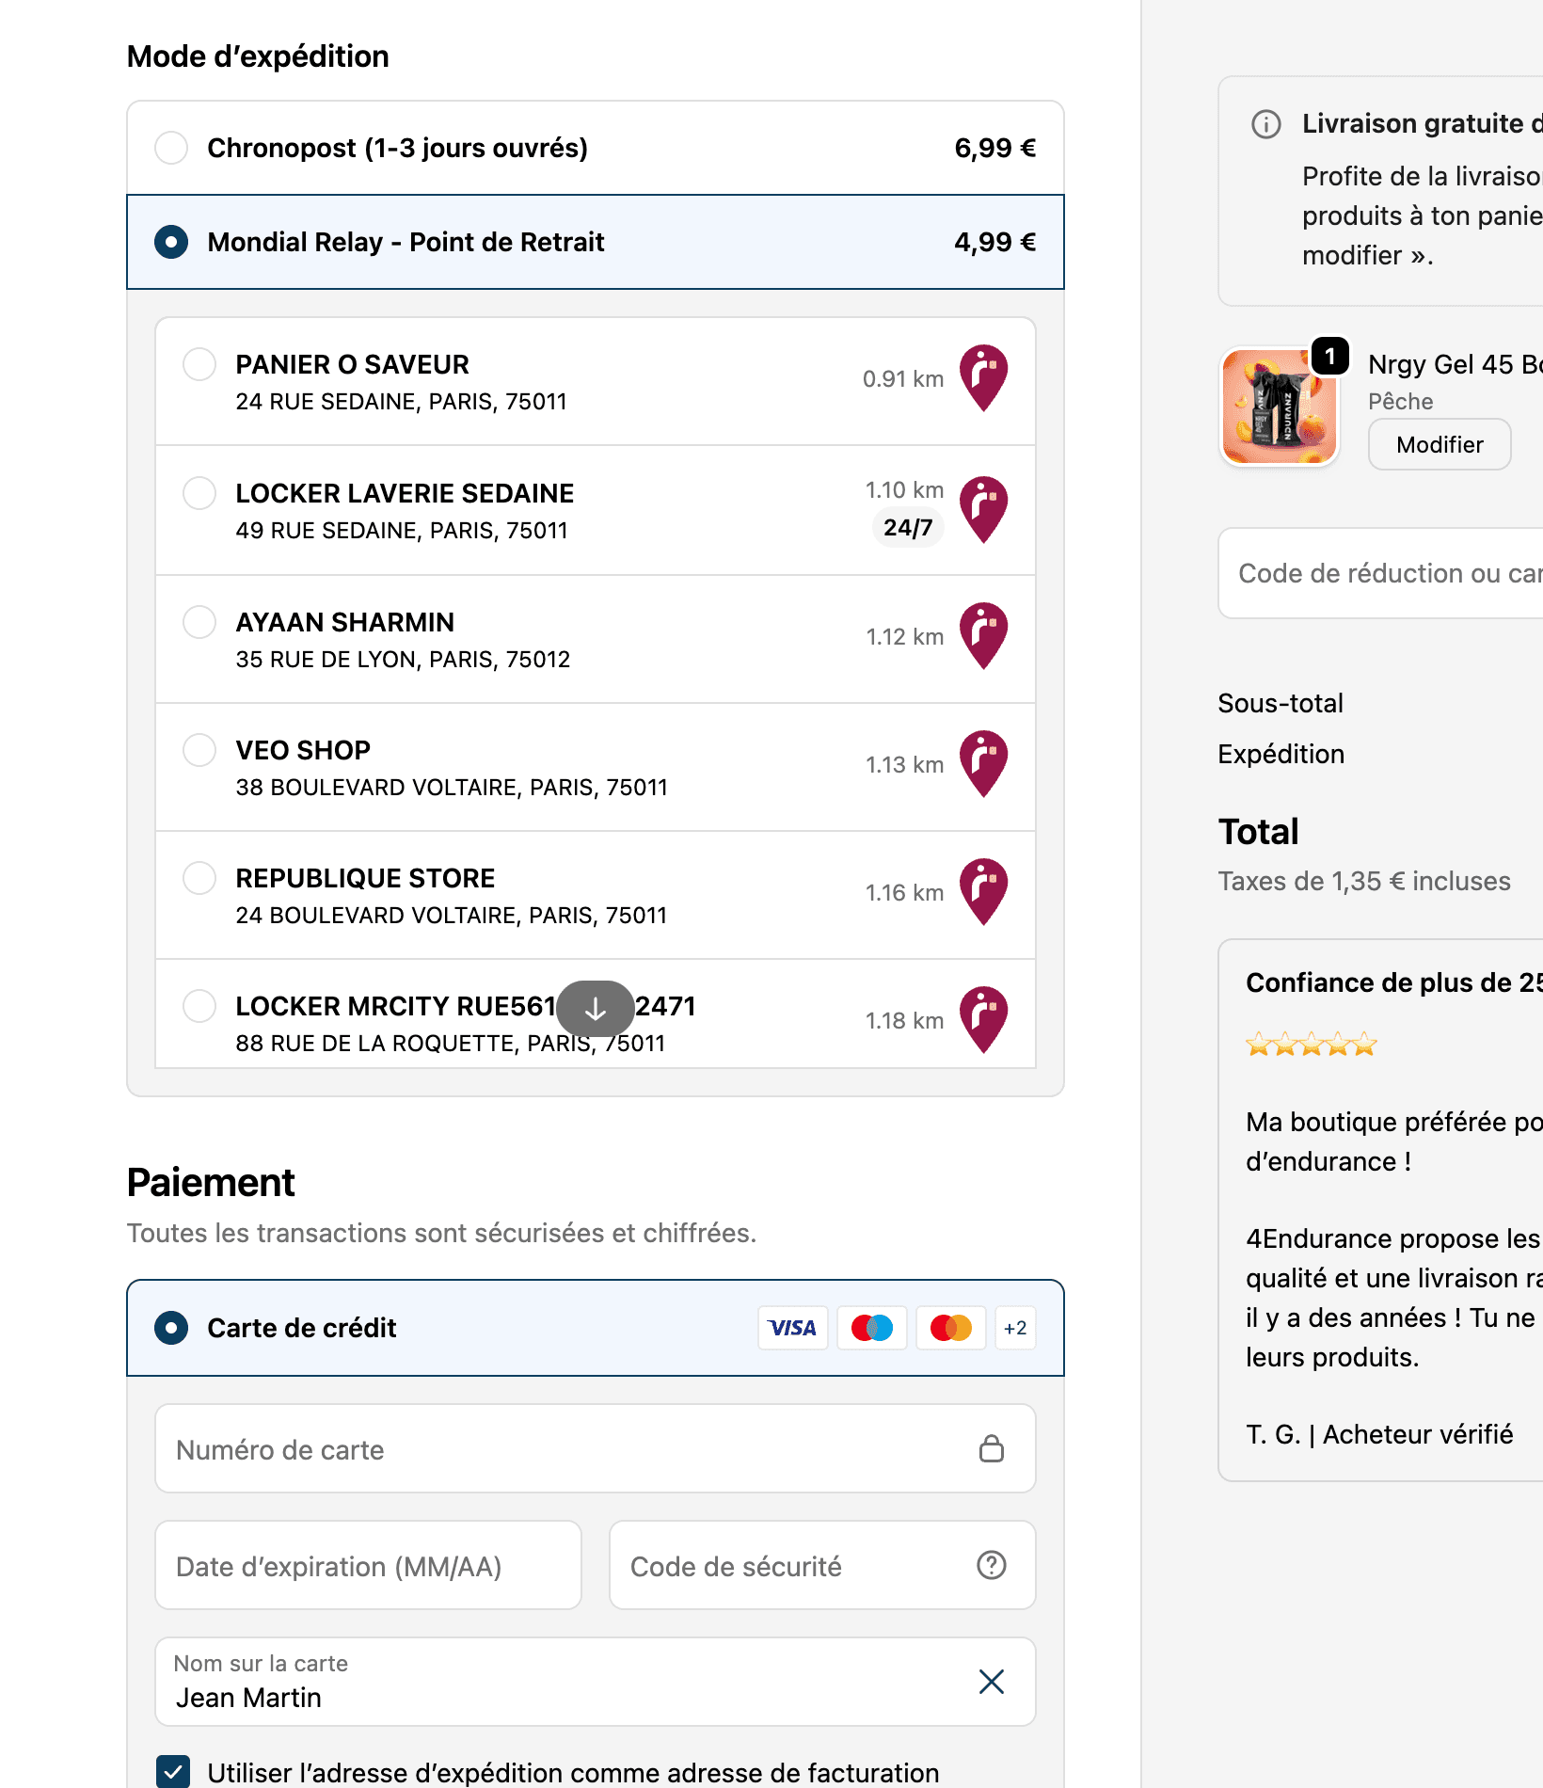Click the free delivery info circle icon

point(1266,124)
